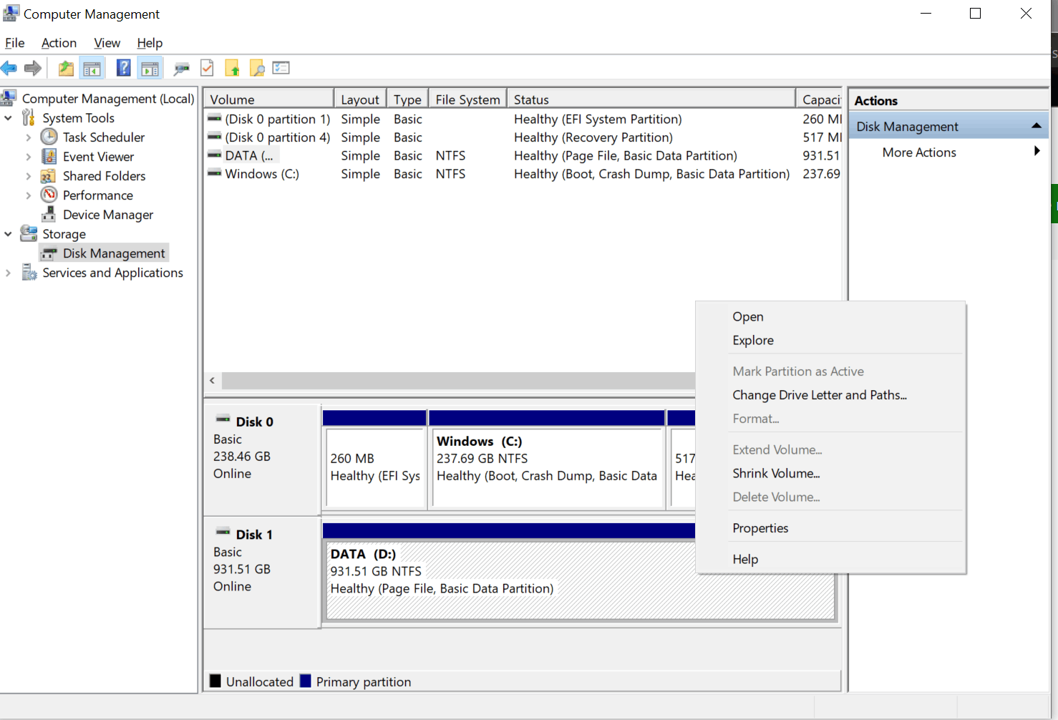1058x720 pixels.
Task: Open Properties from the context menu
Action: click(830, 527)
